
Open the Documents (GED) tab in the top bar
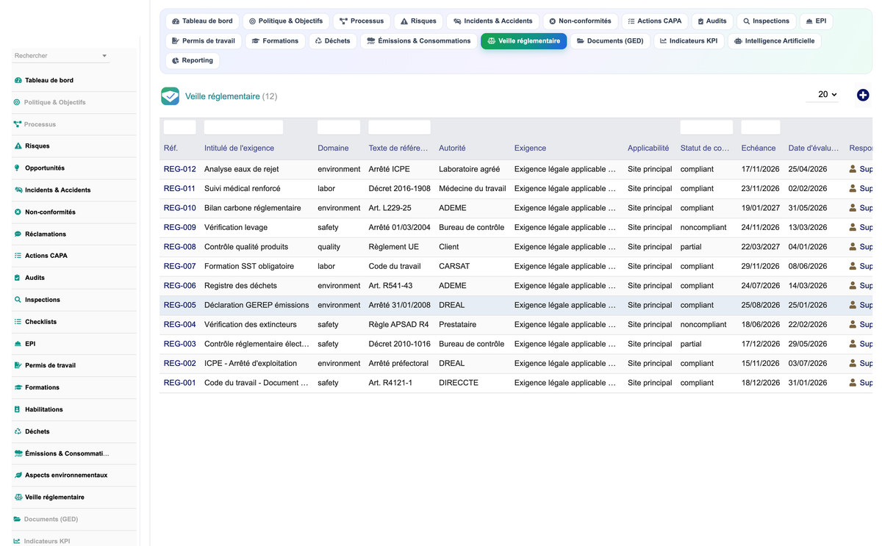coord(610,41)
